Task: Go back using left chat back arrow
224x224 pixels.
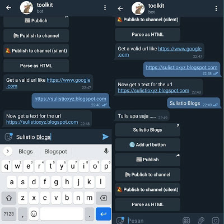Action: tap(8, 8)
